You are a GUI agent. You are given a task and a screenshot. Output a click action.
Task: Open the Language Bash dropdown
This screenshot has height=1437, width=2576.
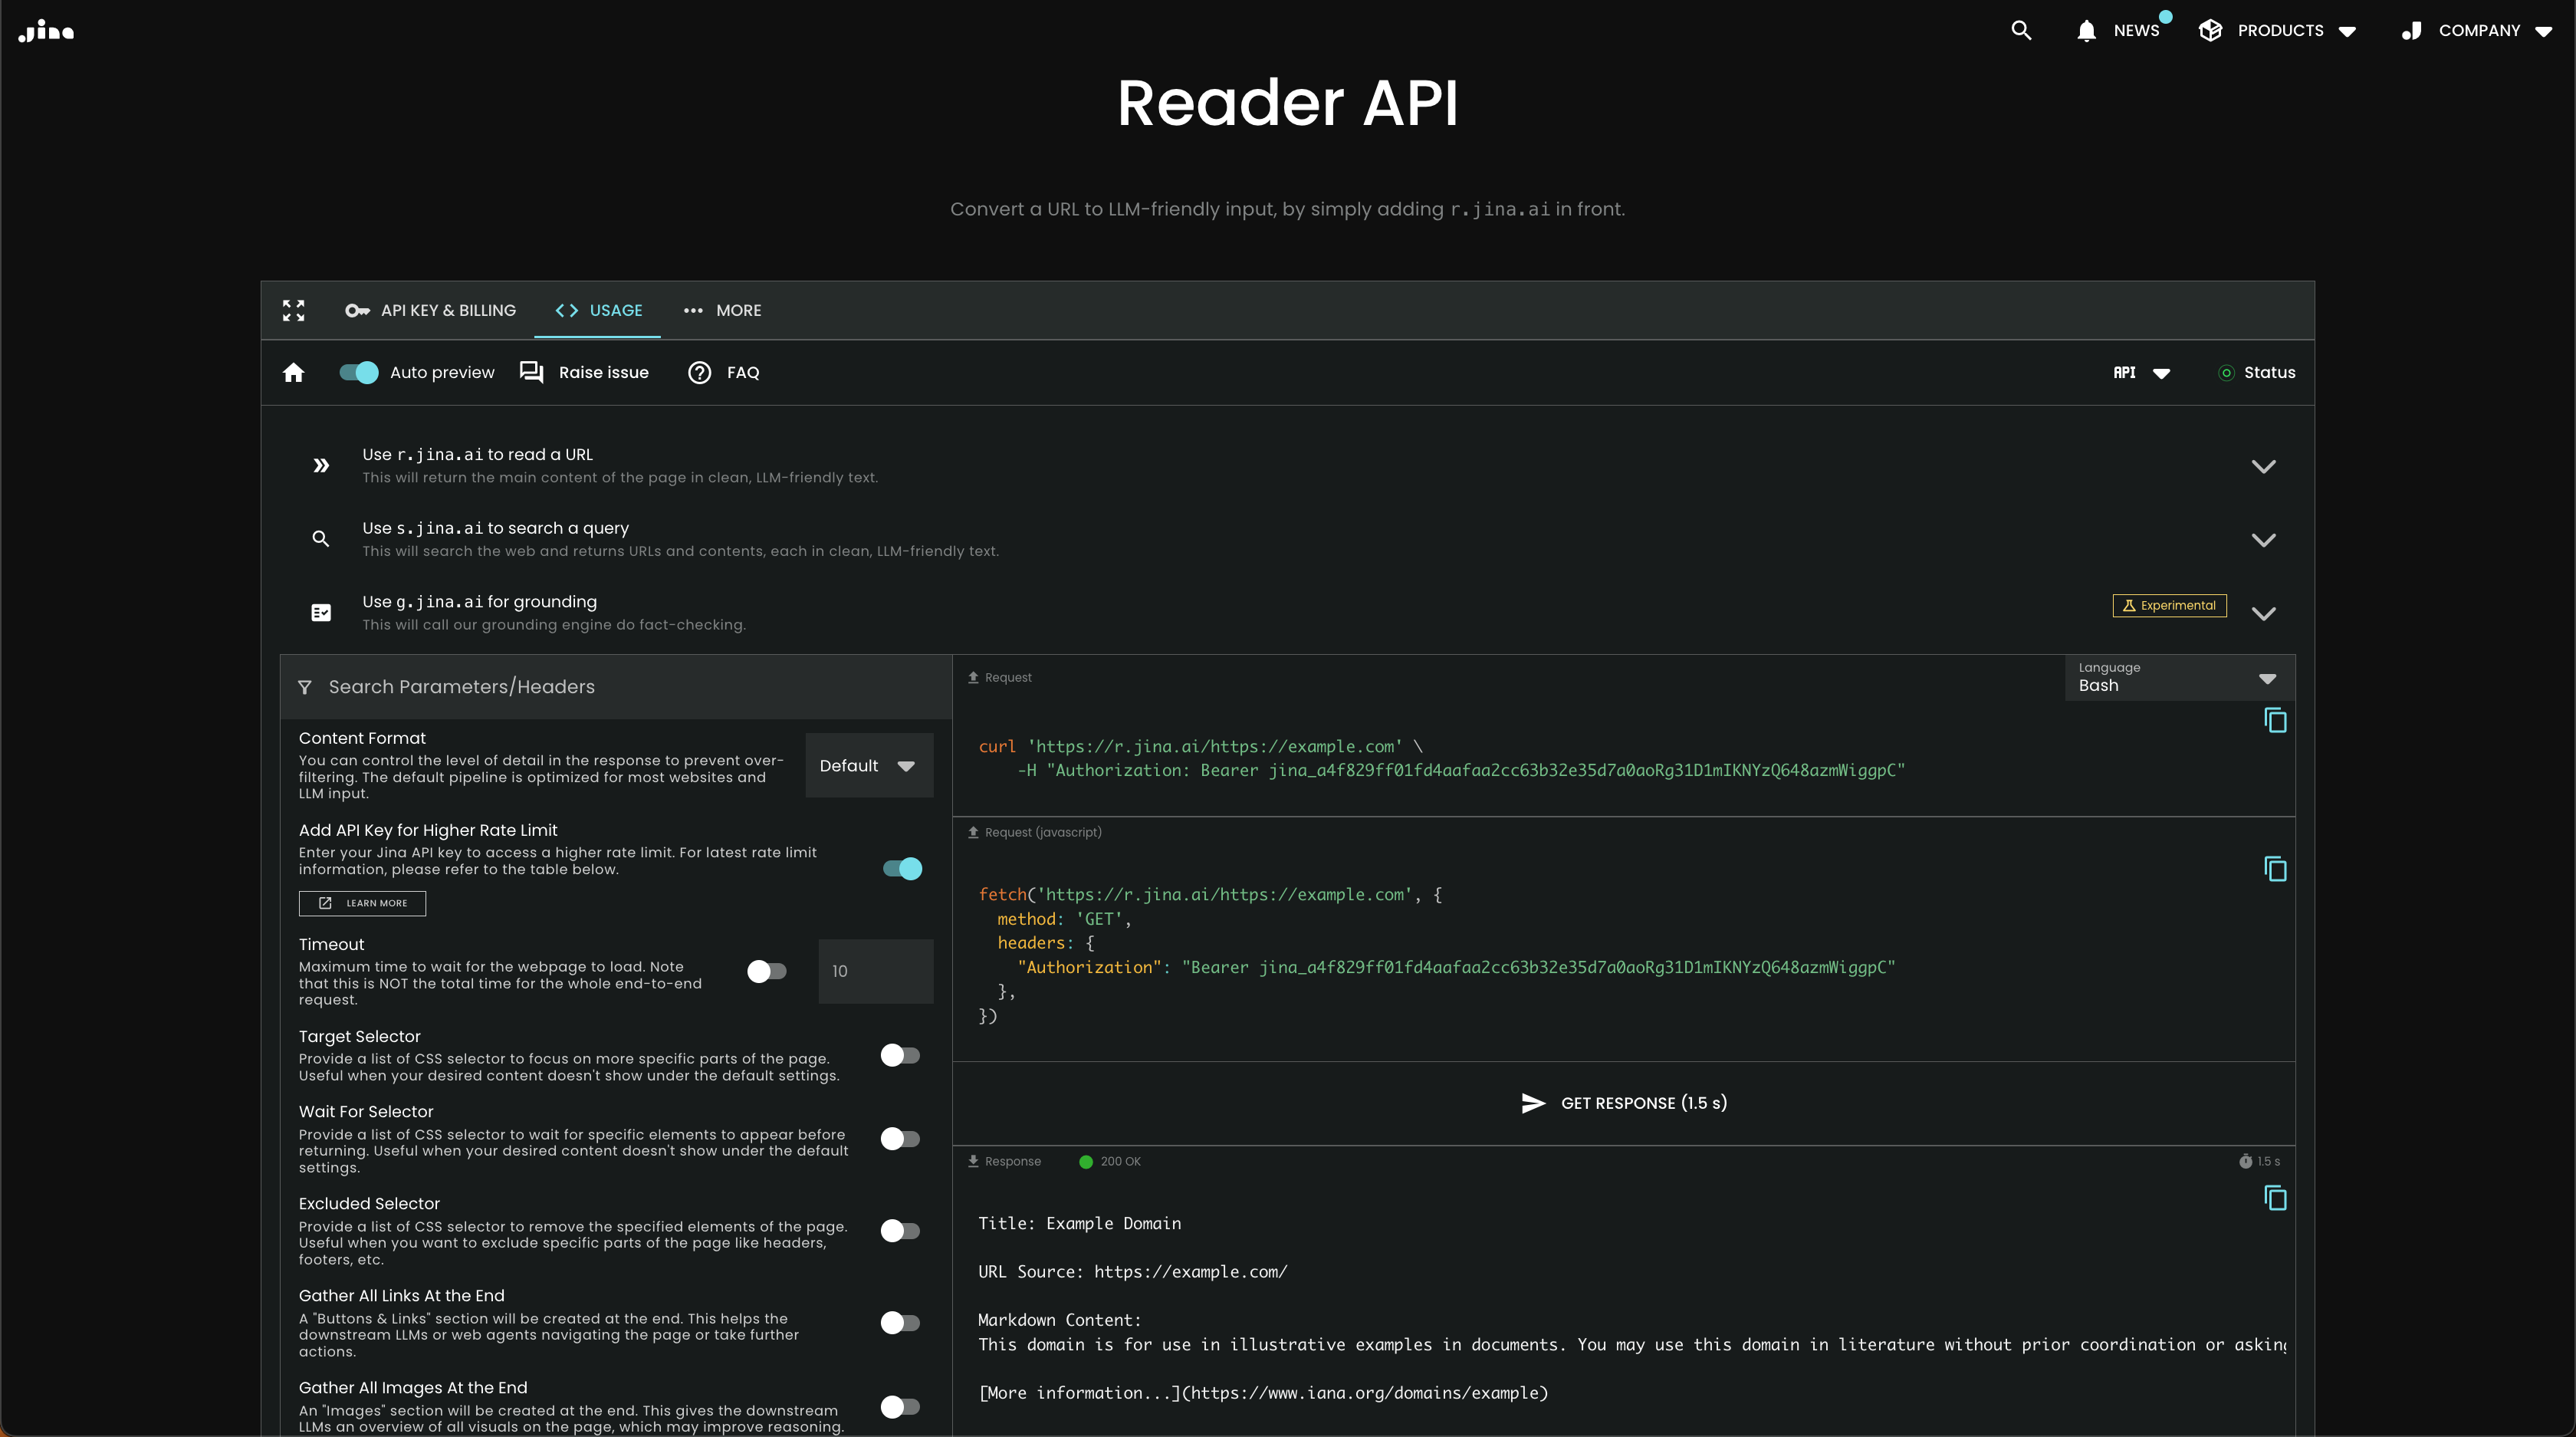point(2179,677)
